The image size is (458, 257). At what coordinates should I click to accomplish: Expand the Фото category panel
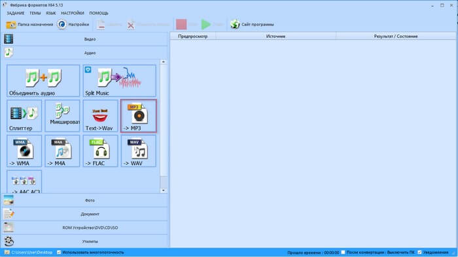coord(85,200)
